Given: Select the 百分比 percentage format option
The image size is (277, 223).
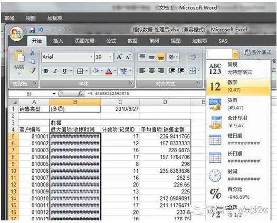Looking at the screenshot, I should pyautogui.click(x=238, y=193).
